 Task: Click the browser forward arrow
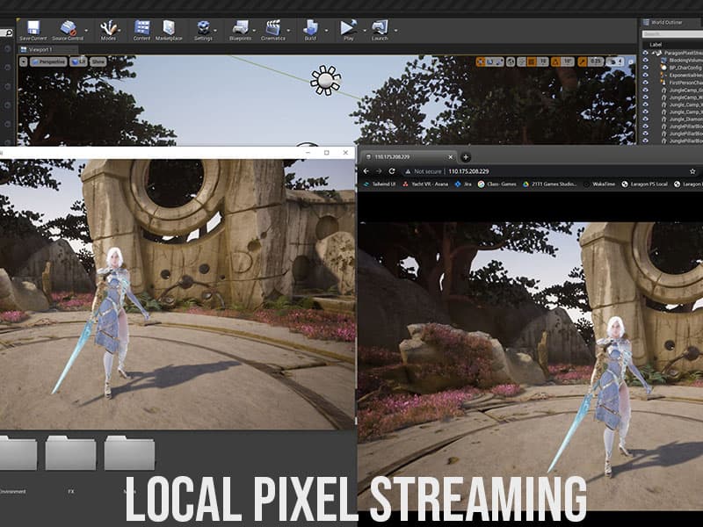click(x=379, y=171)
